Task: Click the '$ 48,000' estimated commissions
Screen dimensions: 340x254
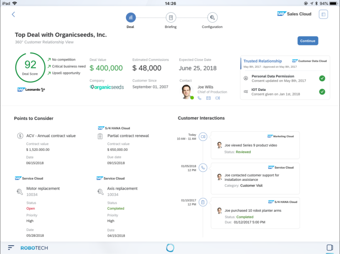Action: pos(147,68)
